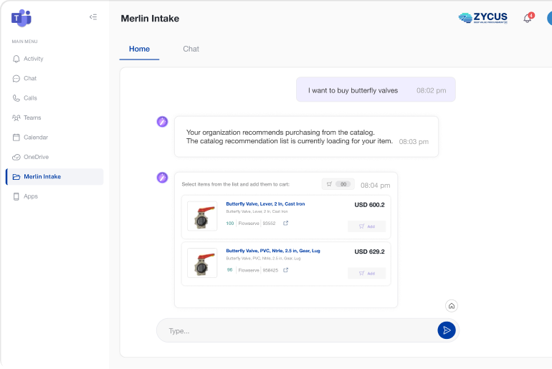Click the 08:03 pm timestamp

point(414,142)
